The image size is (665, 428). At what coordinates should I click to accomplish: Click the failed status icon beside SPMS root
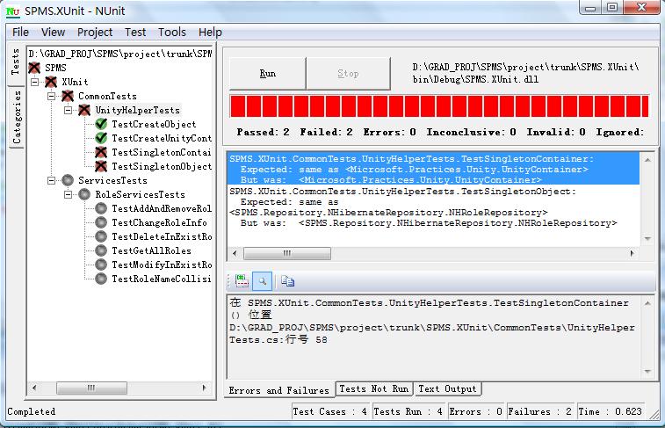[x=34, y=68]
